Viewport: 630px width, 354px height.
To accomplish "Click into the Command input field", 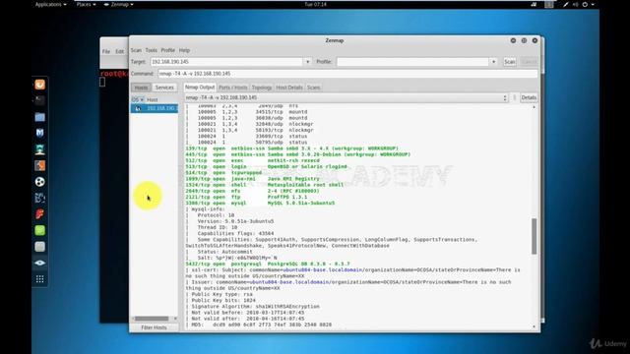I will coord(347,74).
